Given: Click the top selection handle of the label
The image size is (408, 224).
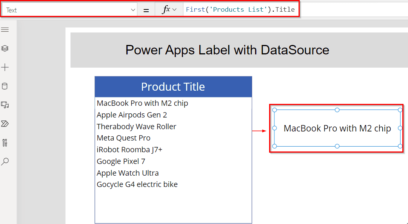Looking at the screenshot, I should click(337, 110).
